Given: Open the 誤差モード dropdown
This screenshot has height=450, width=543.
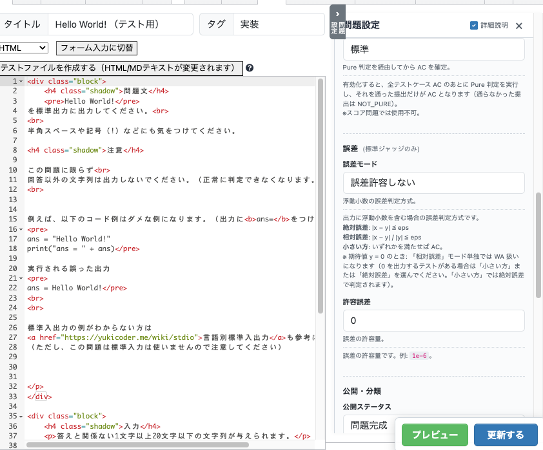Looking at the screenshot, I should [x=433, y=182].
